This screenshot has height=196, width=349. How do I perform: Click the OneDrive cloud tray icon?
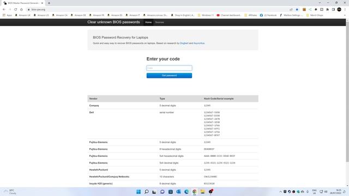click(x=303, y=192)
